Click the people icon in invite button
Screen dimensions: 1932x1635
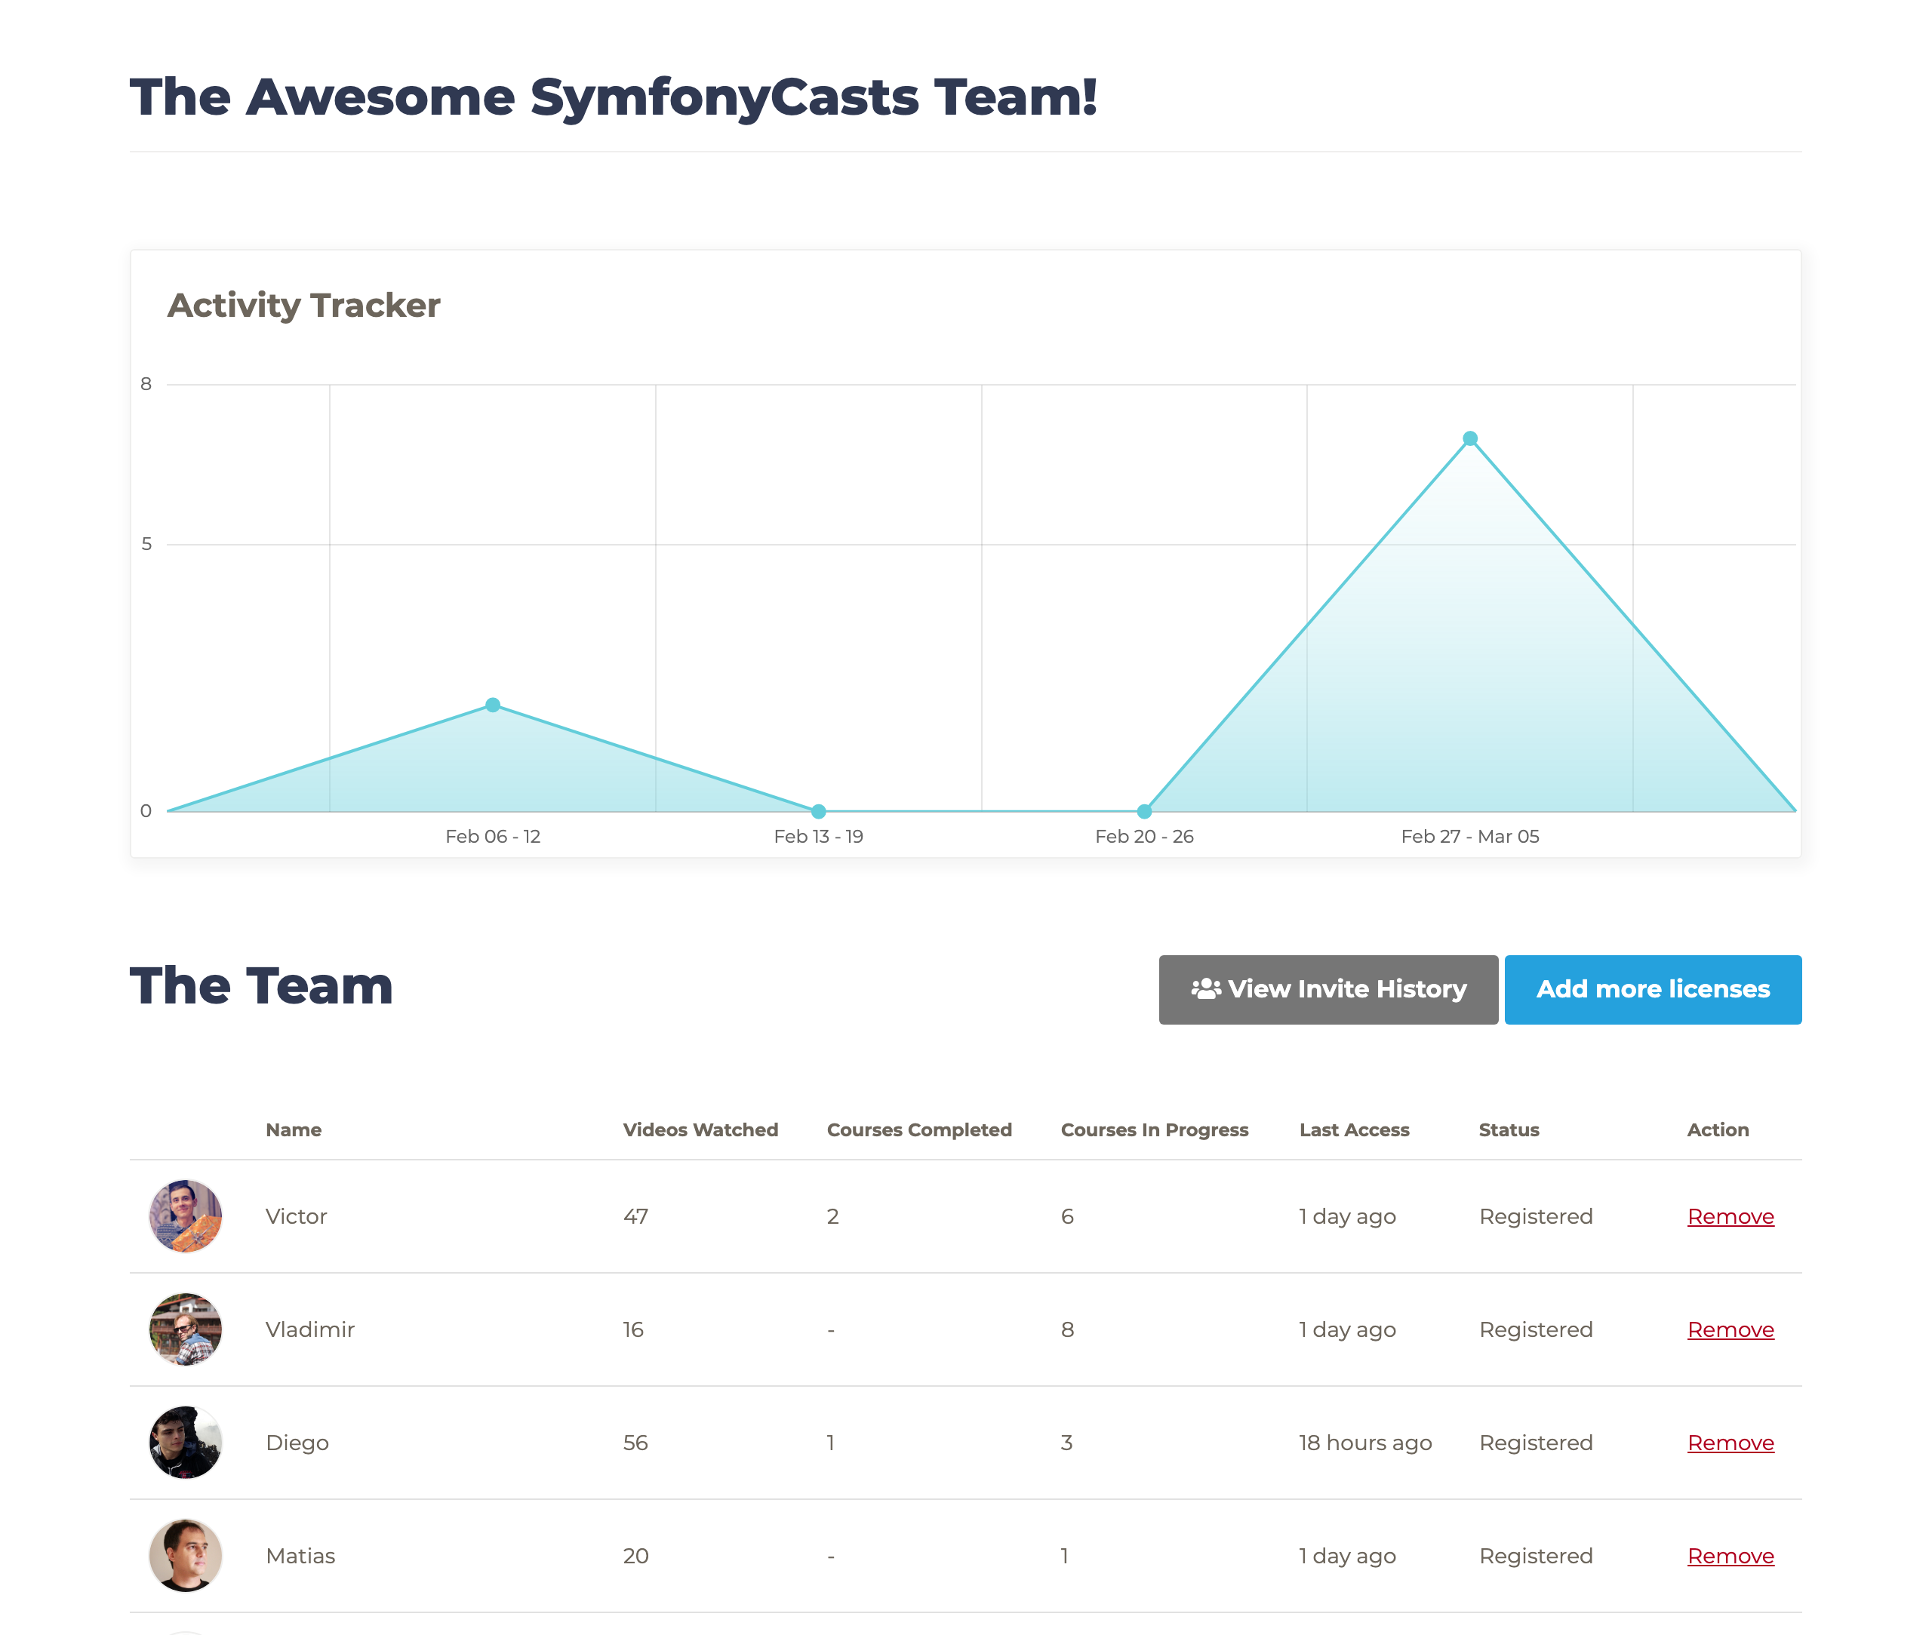(1205, 989)
